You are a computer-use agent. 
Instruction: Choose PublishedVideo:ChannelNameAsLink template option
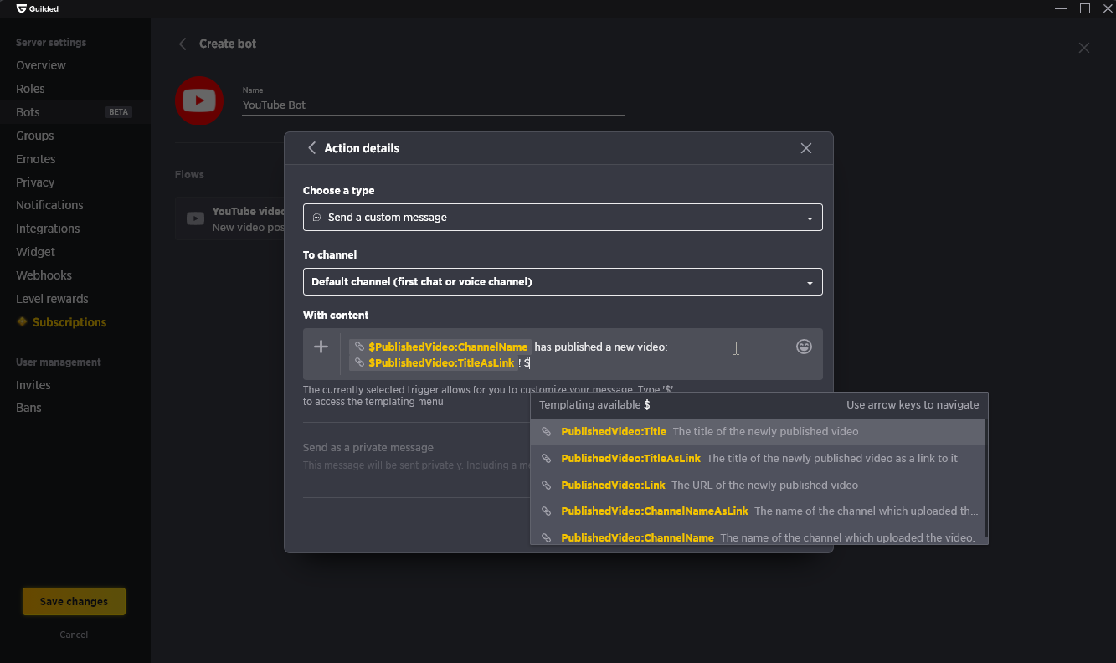coord(759,511)
